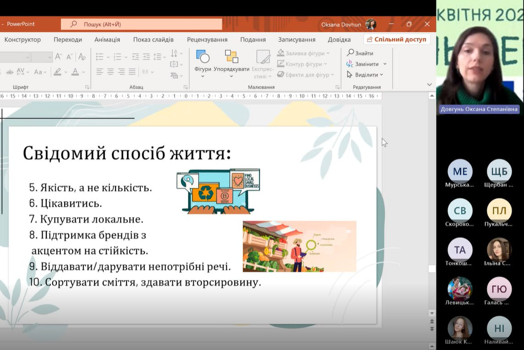Click the Знайти (Find) icon
Viewport: 524px width, 350px height.
pyautogui.click(x=350, y=52)
